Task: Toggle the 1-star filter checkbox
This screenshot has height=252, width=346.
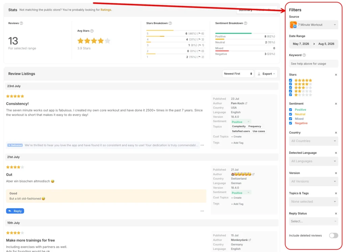Action: (290, 95)
